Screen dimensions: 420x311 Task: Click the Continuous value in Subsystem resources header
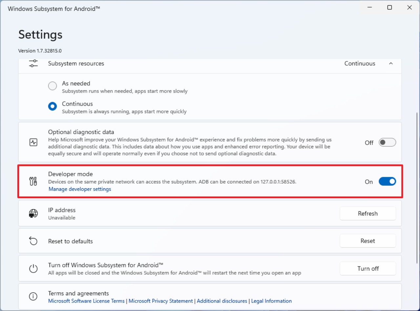(x=360, y=64)
